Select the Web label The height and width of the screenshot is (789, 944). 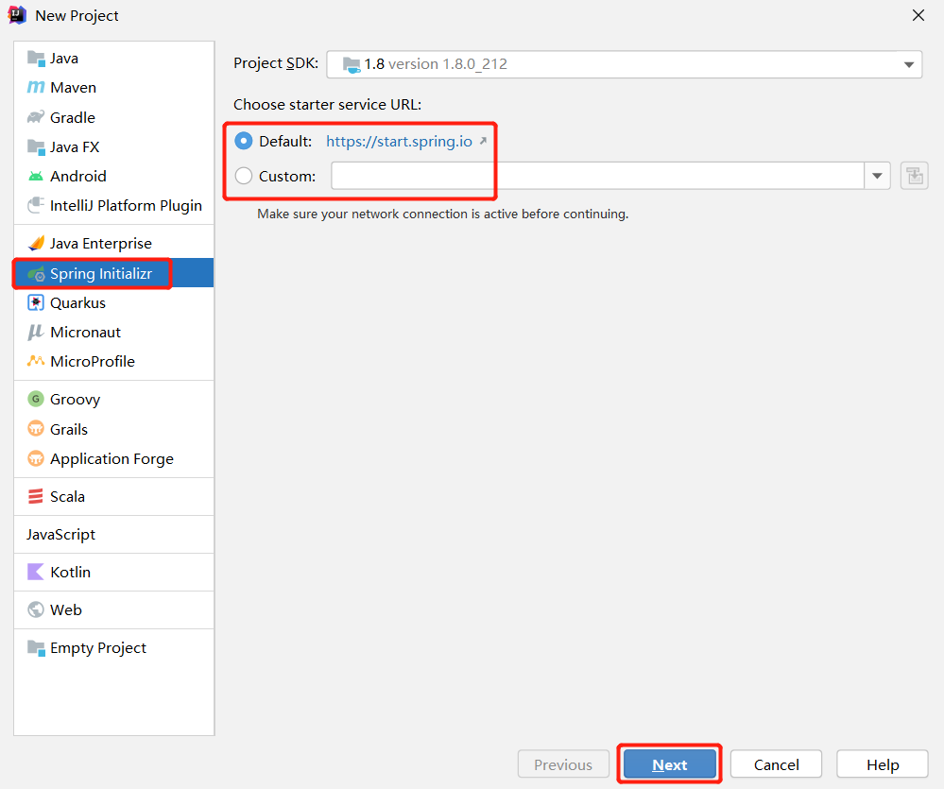[66, 610]
